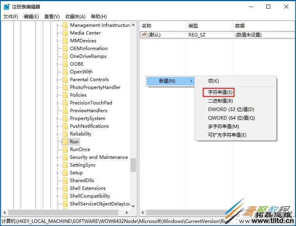Open the 编辑(E) menu
Image resolution: width=296 pixels, height=226 pixels.
pos(31,17)
